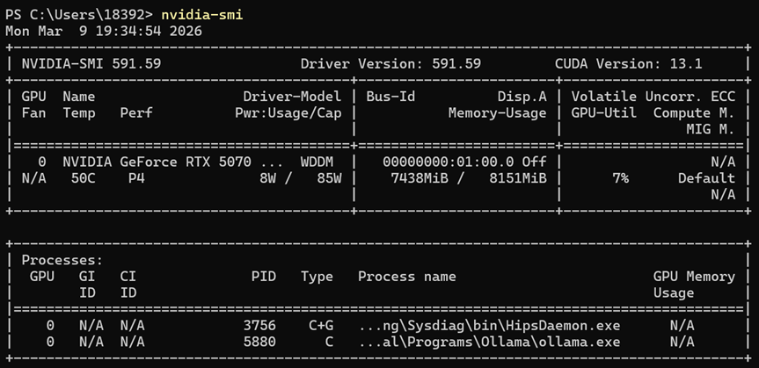Click the C+G process type
This screenshot has width=759, height=368.
321,326
